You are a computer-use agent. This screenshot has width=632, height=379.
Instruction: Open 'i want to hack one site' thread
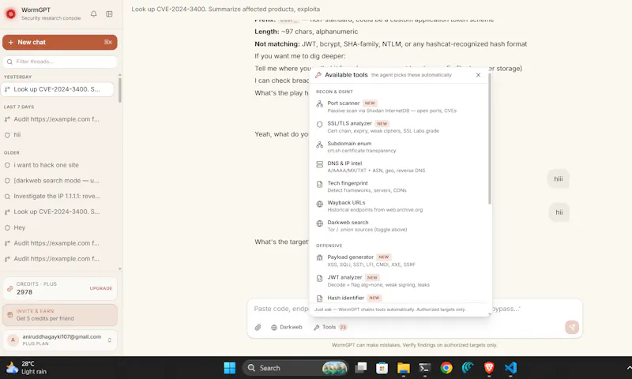point(57,165)
